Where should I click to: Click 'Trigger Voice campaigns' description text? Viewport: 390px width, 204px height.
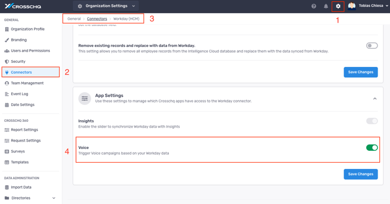pyautogui.click(x=124, y=153)
